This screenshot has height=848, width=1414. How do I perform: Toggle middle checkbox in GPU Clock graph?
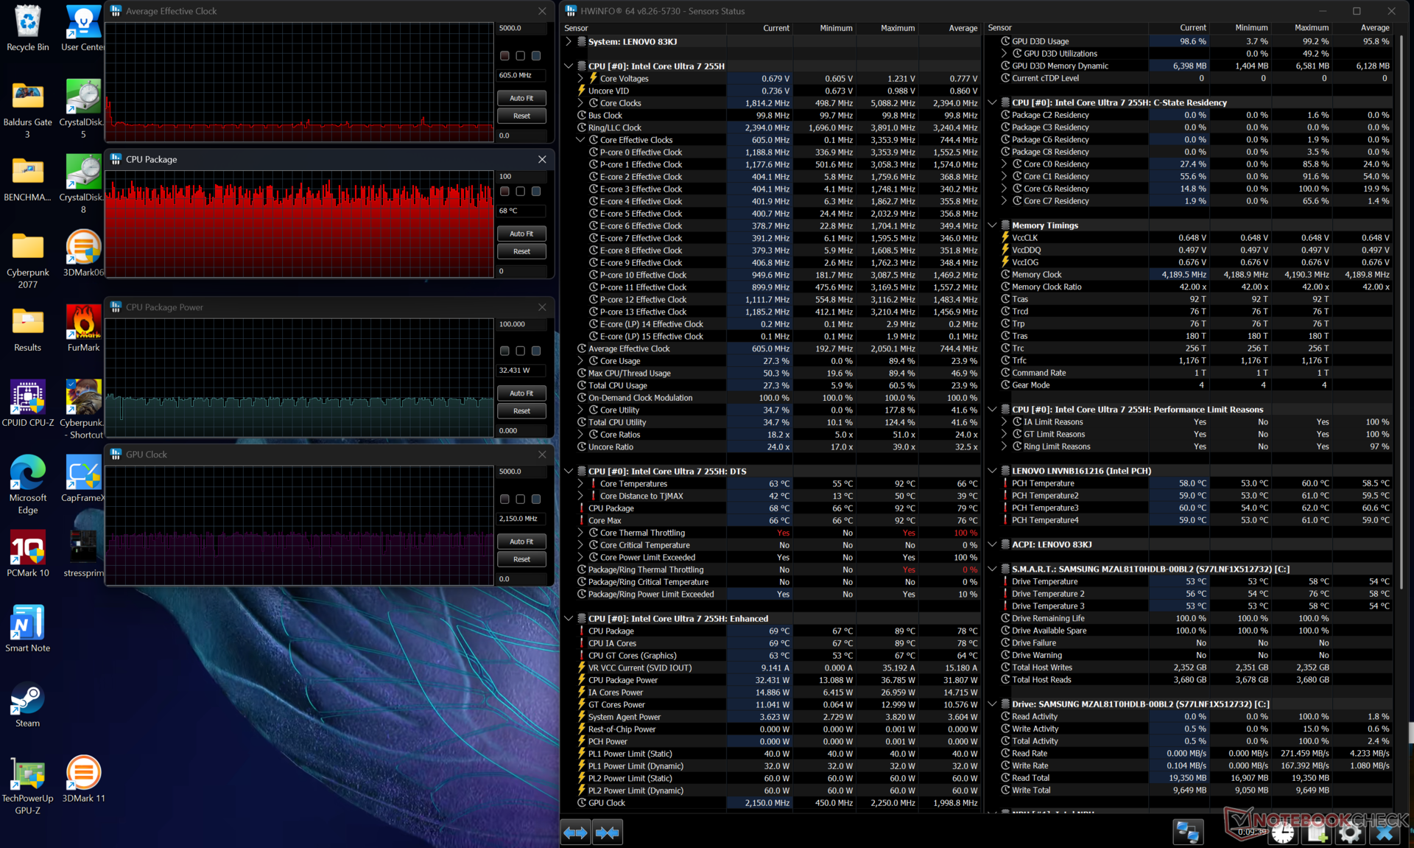pyautogui.click(x=521, y=500)
